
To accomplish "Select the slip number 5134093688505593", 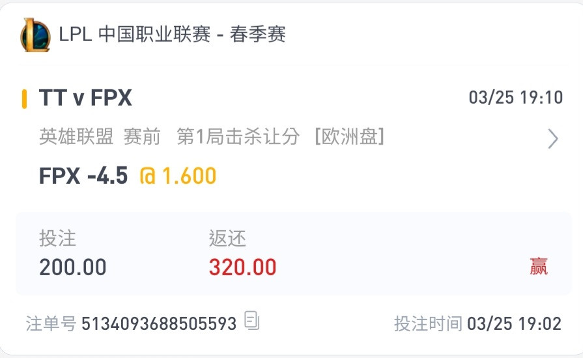I will 159,323.
